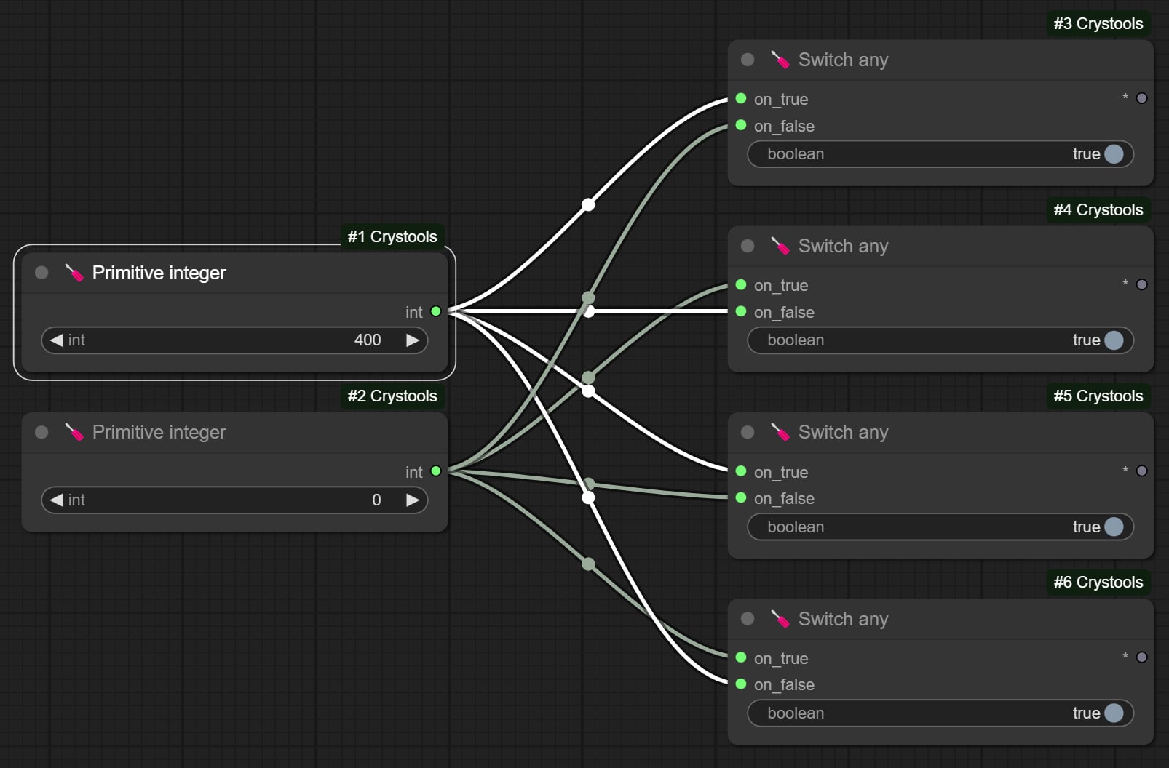This screenshot has width=1169, height=768.
Task: Click on_true input port of node #4
Action: point(741,284)
